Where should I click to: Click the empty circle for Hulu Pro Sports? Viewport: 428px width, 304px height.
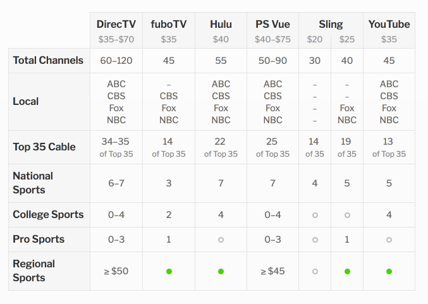(221, 240)
